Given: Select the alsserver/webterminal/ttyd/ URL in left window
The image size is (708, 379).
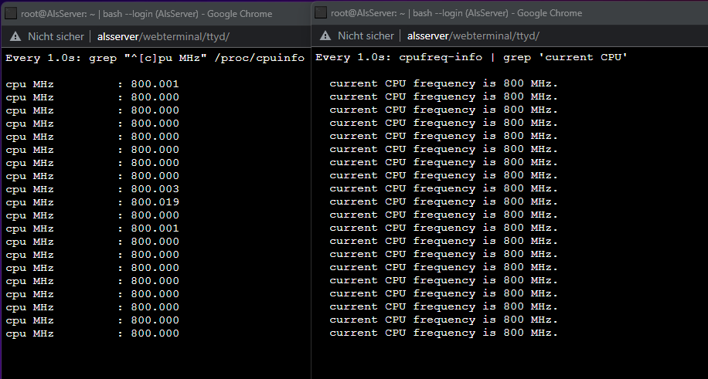Looking at the screenshot, I should click(163, 36).
